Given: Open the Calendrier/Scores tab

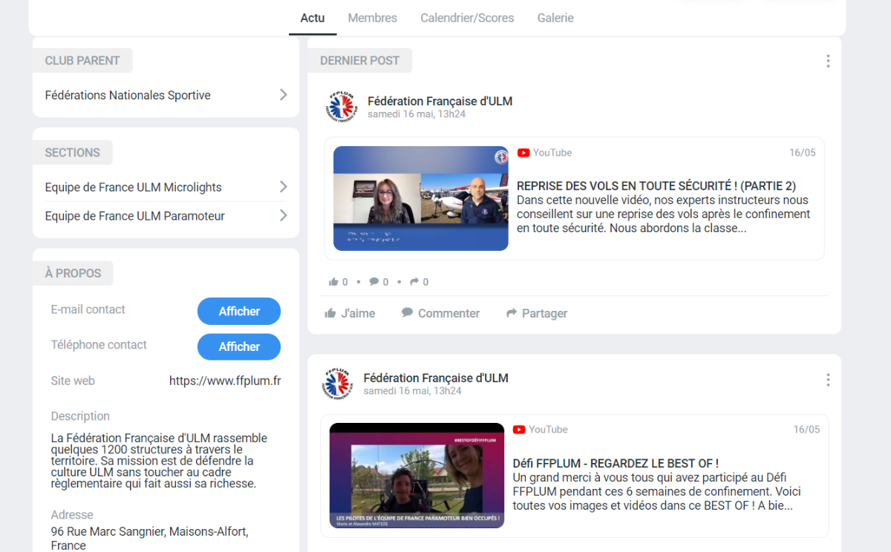Looking at the screenshot, I should click(467, 18).
